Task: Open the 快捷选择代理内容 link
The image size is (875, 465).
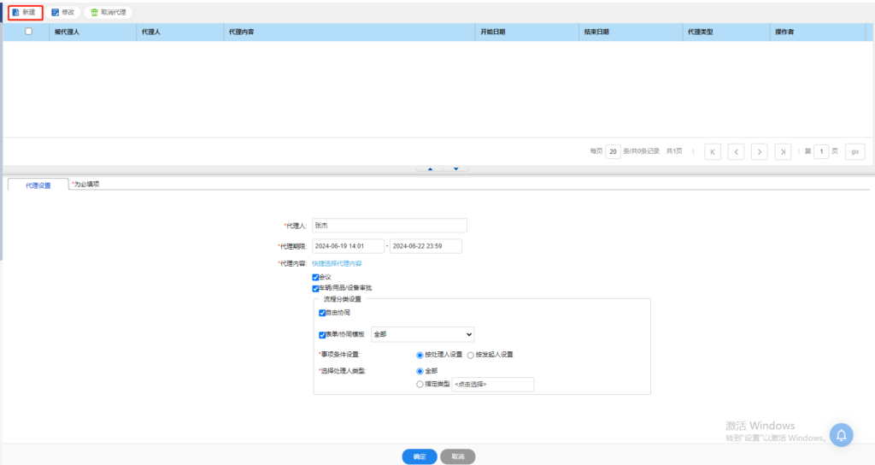Action: pos(336,263)
